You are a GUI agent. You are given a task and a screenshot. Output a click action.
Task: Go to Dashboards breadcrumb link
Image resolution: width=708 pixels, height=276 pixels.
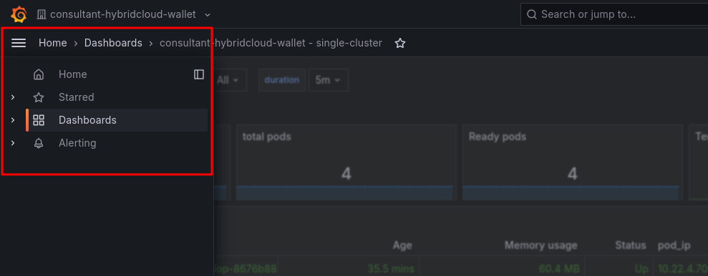(x=113, y=44)
